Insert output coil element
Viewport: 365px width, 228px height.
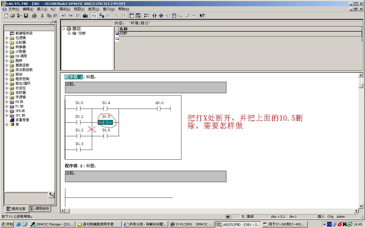click(168, 16)
